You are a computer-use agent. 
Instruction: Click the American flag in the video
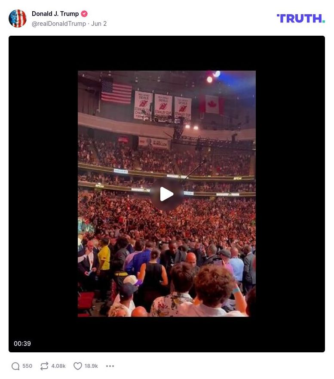pos(116,92)
